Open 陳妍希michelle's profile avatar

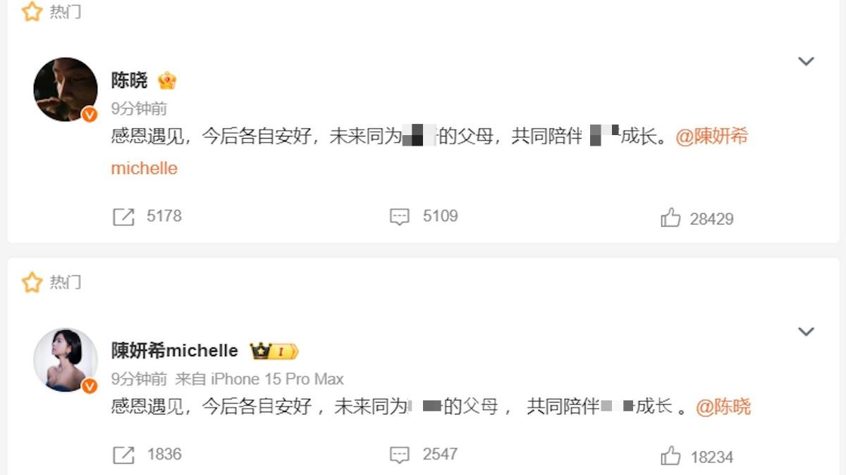[66, 360]
